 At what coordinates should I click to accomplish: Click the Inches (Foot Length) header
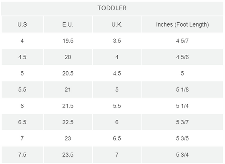(x=182, y=24)
